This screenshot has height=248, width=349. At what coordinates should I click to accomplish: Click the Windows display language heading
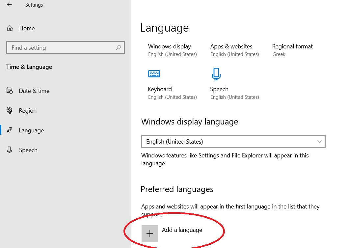pos(190,122)
